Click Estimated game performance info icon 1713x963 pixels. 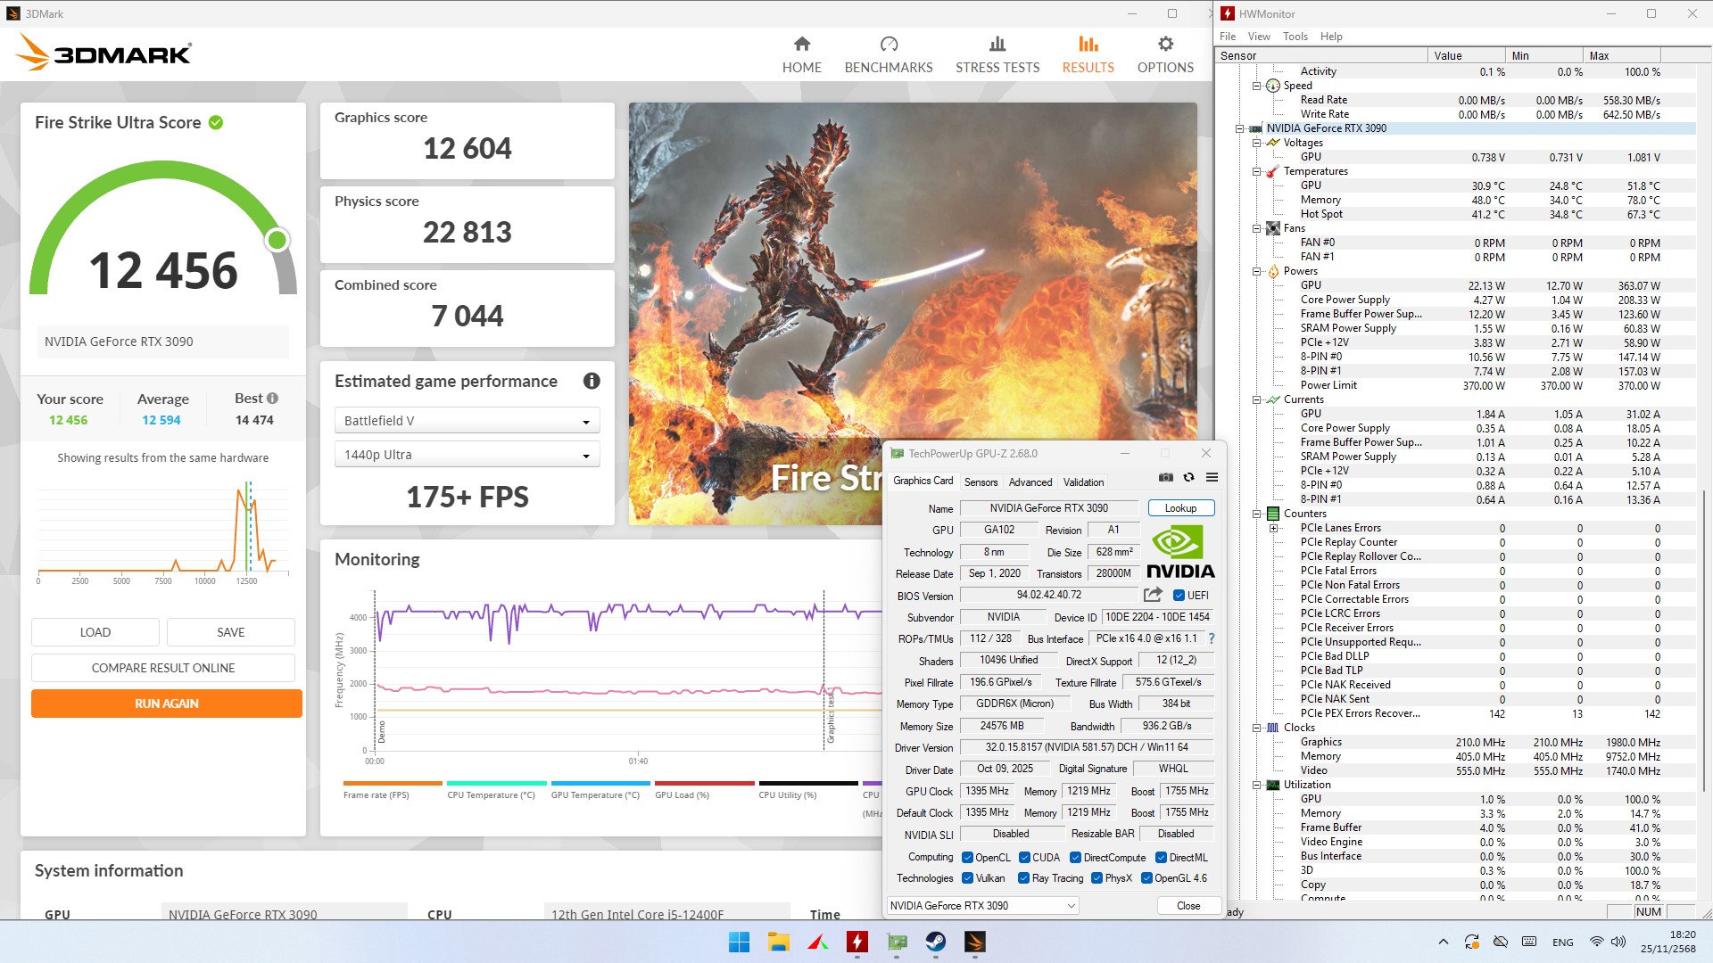[591, 382]
